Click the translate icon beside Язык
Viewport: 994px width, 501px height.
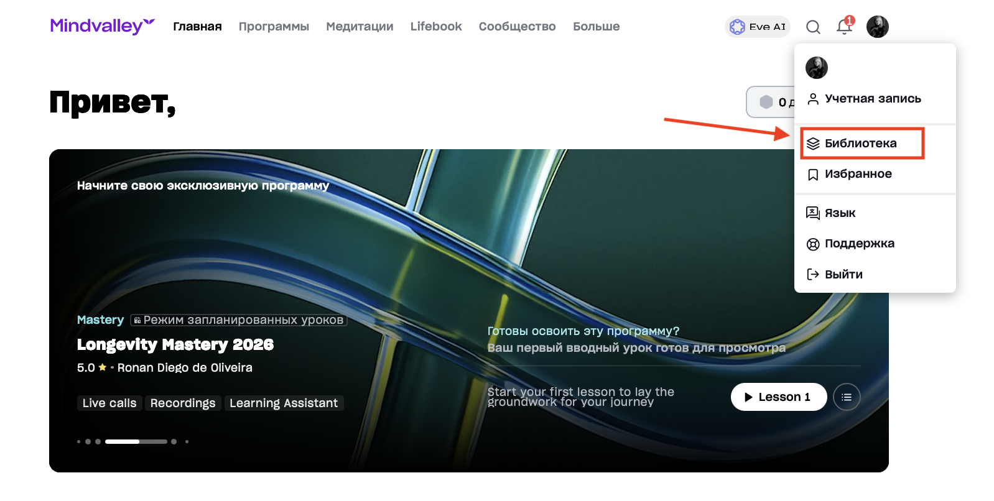click(x=813, y=213)
